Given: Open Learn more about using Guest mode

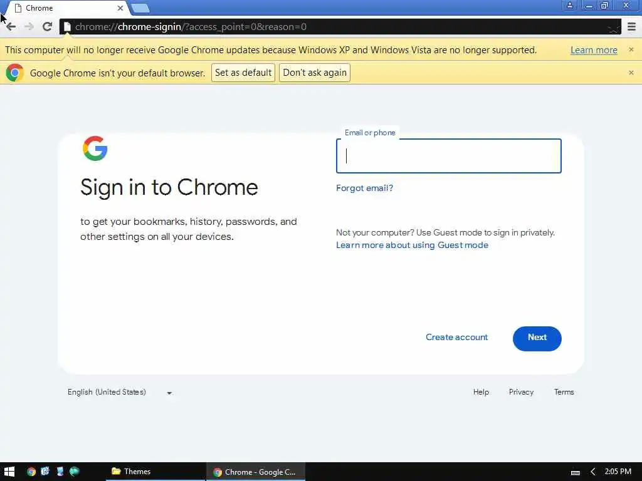Looking at the screenshot, I should [412, 245].
